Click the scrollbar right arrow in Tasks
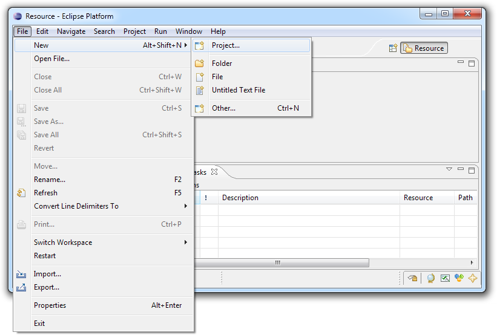Image resolution: width=497 pixels, height=335 pixels. 472,263
